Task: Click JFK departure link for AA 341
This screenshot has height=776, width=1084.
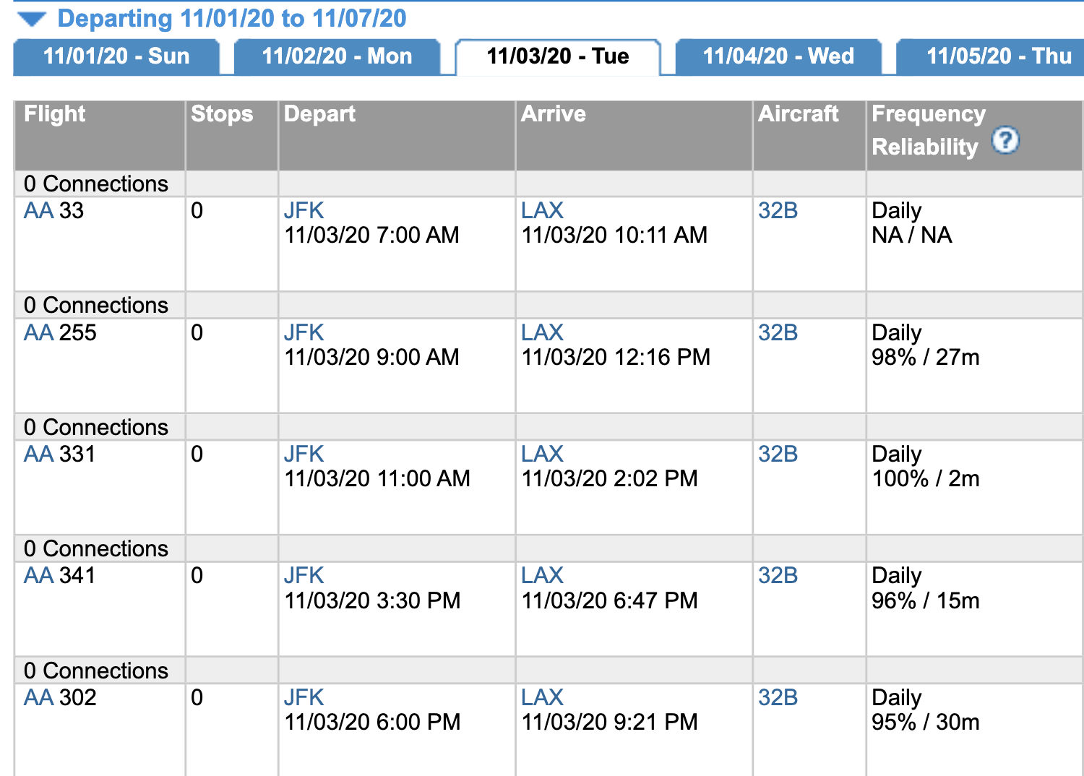Action: coord(304,576)
